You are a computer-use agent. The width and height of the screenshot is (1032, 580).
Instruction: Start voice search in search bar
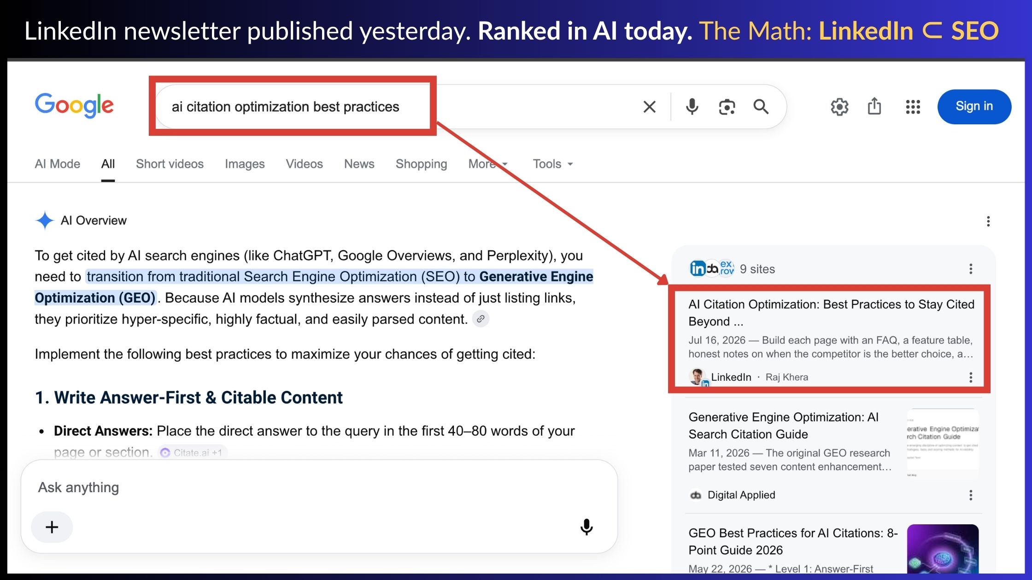(692, 107)
